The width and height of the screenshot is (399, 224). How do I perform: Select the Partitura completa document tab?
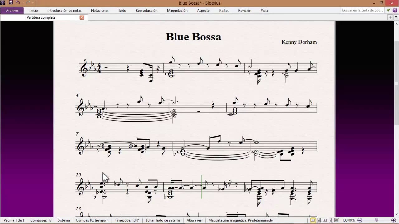point(41,17)
